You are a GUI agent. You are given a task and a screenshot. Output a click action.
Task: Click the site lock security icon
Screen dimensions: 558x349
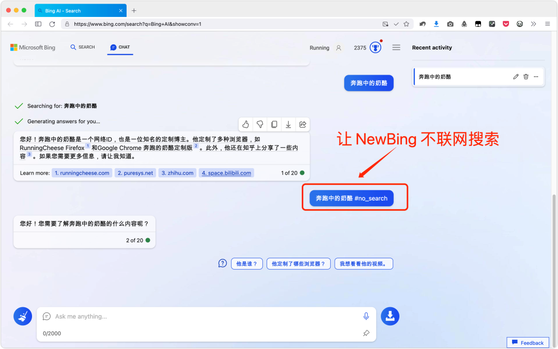[67, 24]
